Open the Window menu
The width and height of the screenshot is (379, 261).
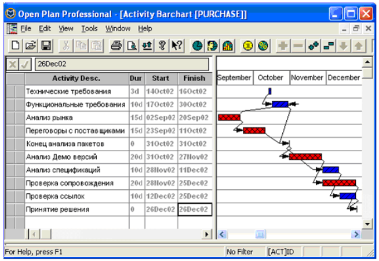pos(118,28)
